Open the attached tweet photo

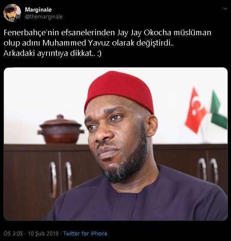116,144
